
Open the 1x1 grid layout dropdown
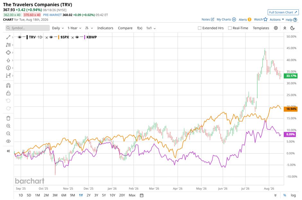click(151, 28)
